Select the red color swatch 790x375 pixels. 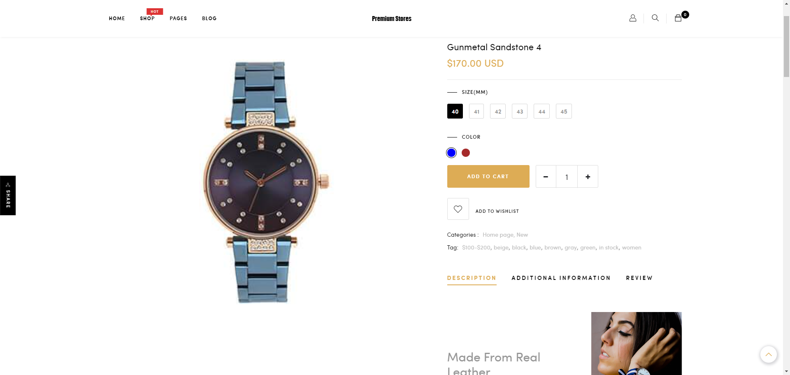click(466, 153)
